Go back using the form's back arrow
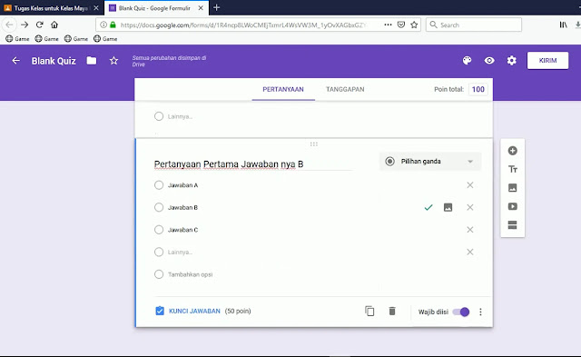The width and height of the screenshot is (581, 357). (x=16, y=61)
